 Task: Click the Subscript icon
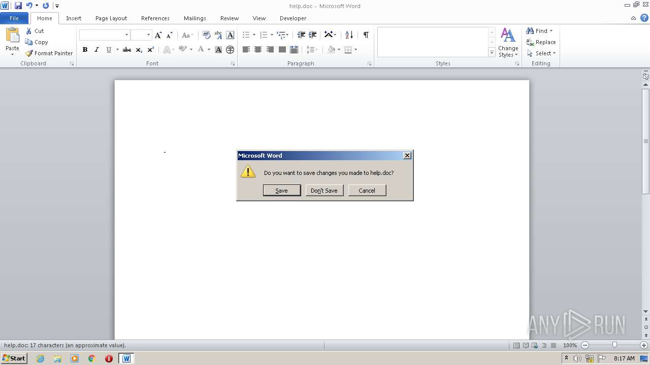click(x=139, y=50)
